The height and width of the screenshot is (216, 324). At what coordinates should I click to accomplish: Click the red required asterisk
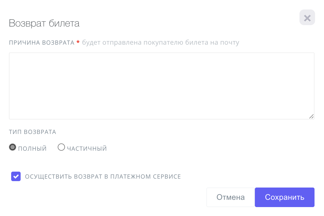pos(78,42)
